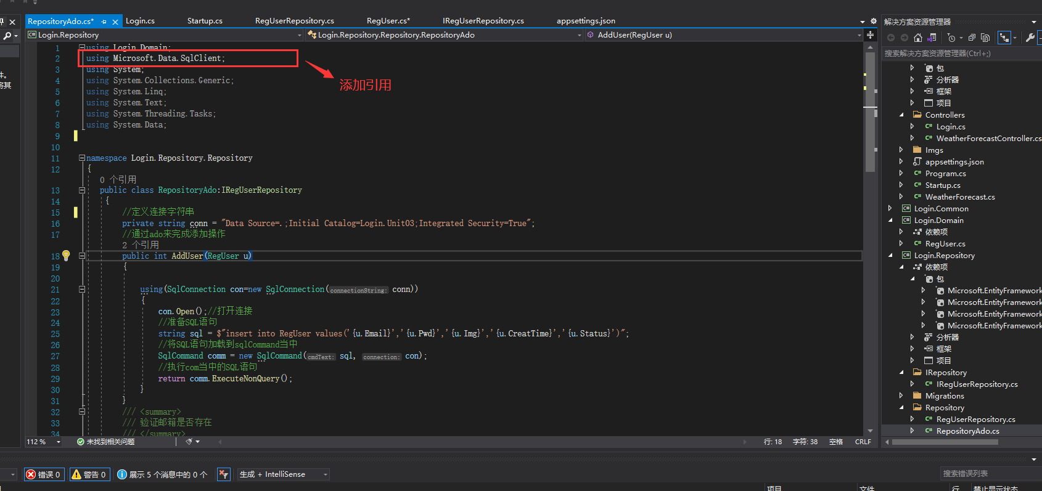The width and height of the screenshot is (1042, 491).
Task: Open the 112 % zoom level dropdown
Action: pos(59,442)
